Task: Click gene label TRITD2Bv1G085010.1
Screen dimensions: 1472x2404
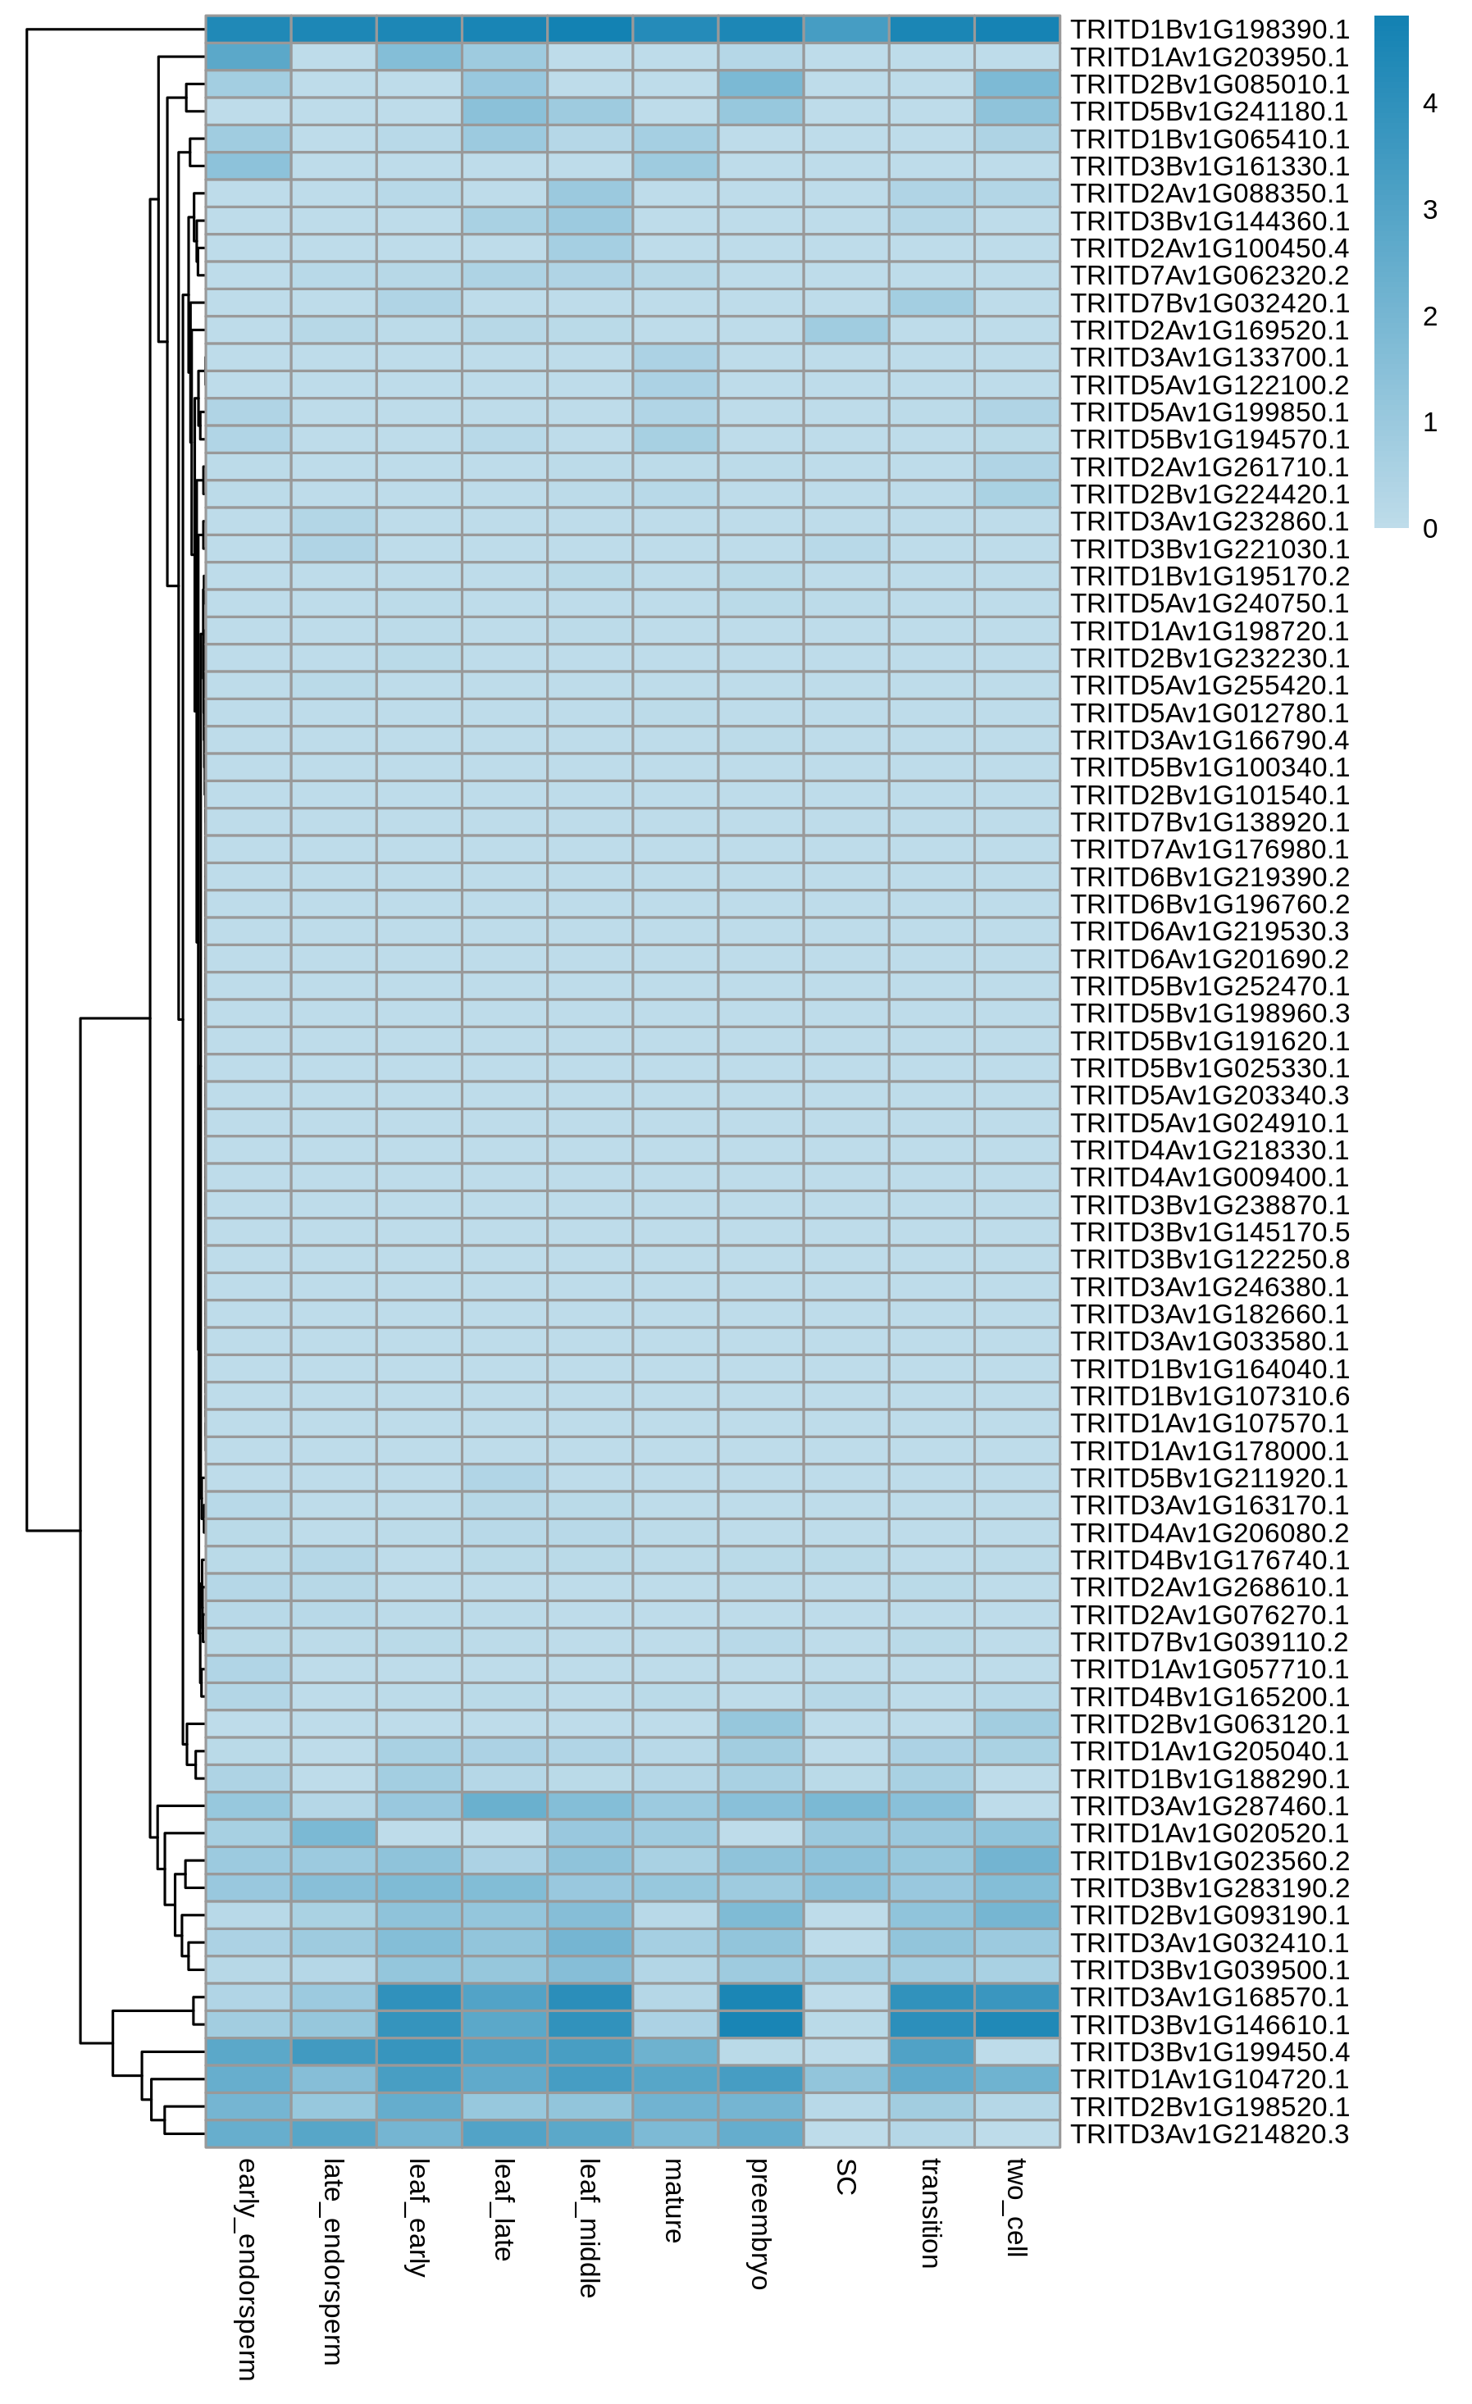Action: (x=1210, y=85)
